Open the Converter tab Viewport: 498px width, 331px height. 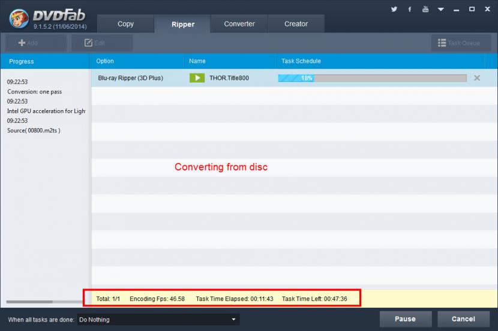(239, 24)
